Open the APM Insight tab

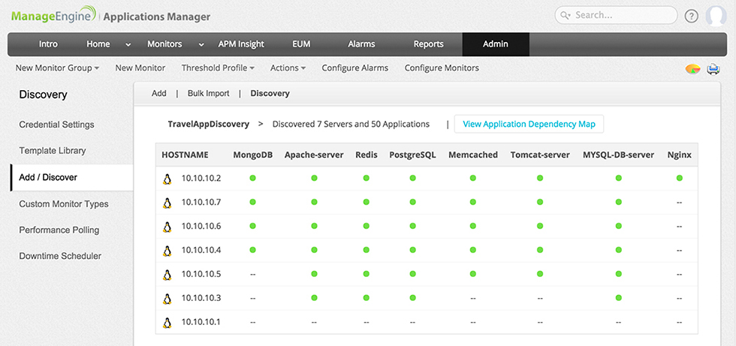point(241,44)
